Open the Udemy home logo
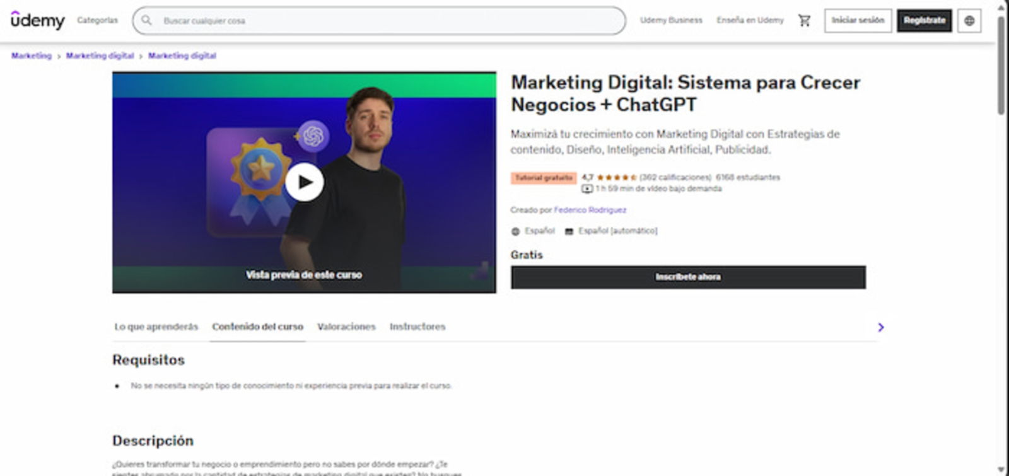Viewport: 1009px width, 476px height. 37,20
